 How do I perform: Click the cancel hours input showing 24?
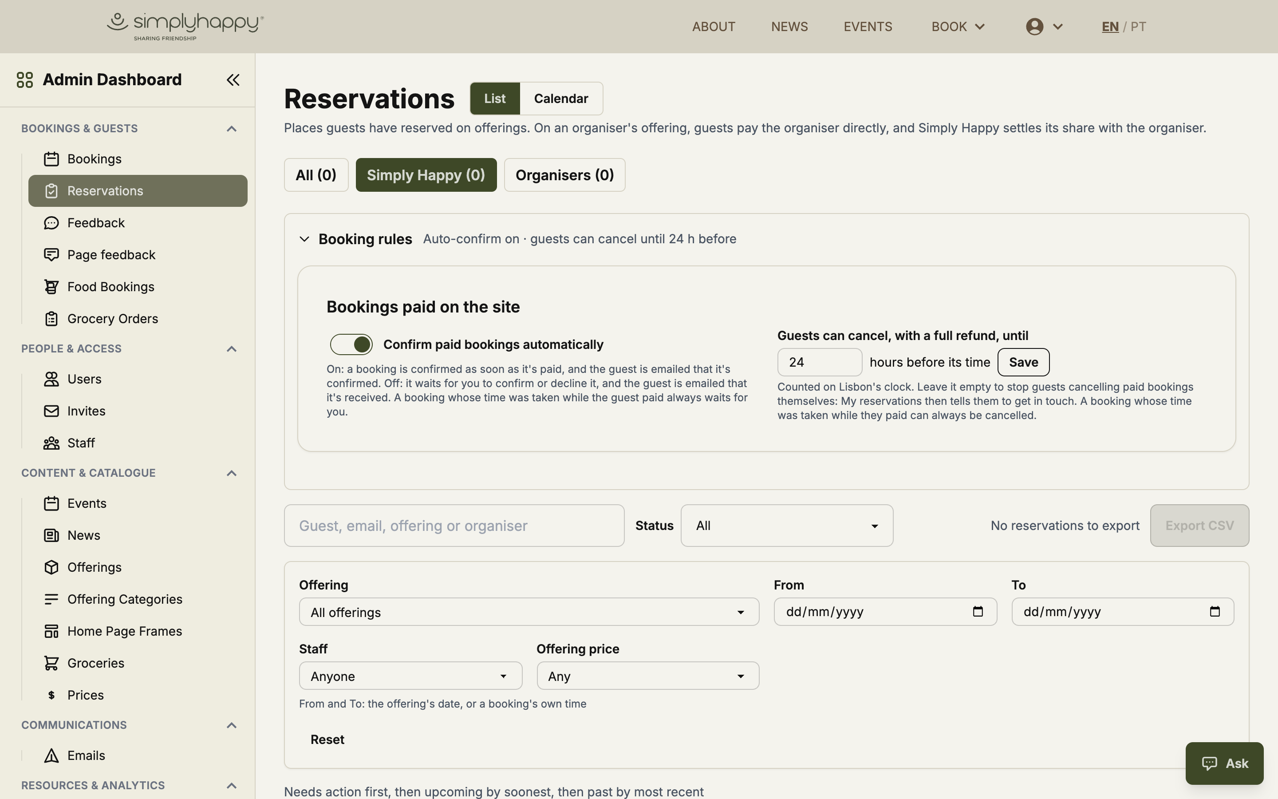[x=820, y=362]
